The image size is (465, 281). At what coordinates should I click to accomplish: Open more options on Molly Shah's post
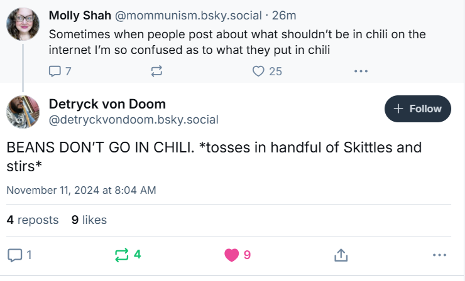pos(360,71)
